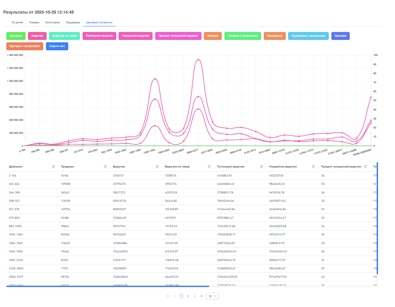
Task: Switch to По дням tab
Action: tap(17, 22)
